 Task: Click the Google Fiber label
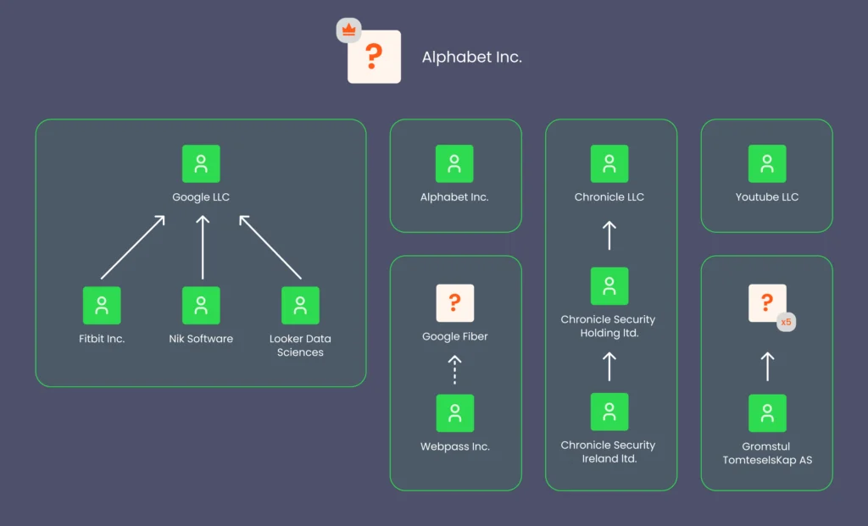(455, 336)
